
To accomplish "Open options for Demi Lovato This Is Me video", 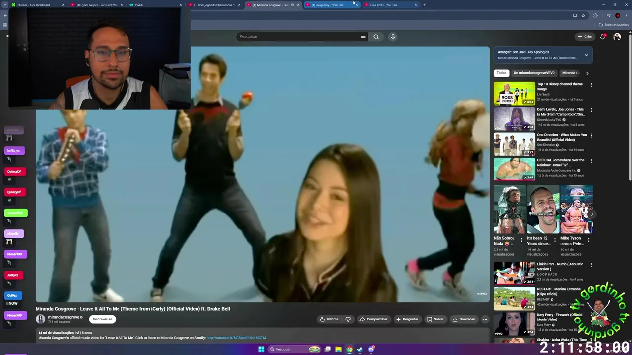I will (591, 110).
